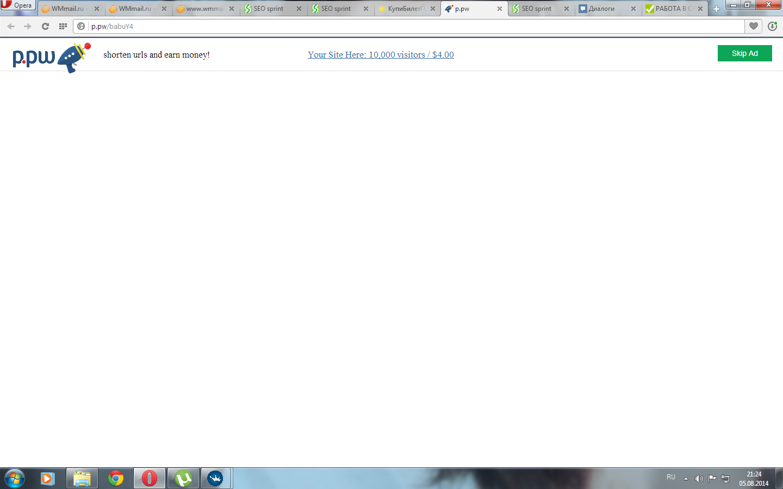Screen dimensions: 783x489
Task: Close the РАБОТА В tab
Action: click(x=700, y=9)
